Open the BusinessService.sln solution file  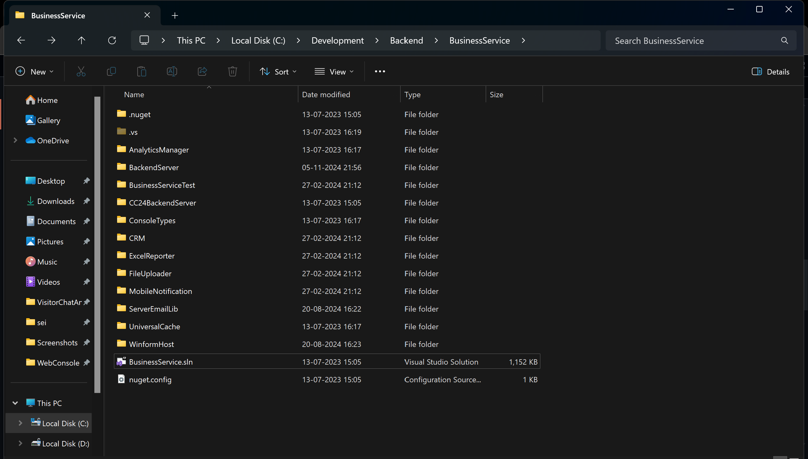tap(161, 362)
